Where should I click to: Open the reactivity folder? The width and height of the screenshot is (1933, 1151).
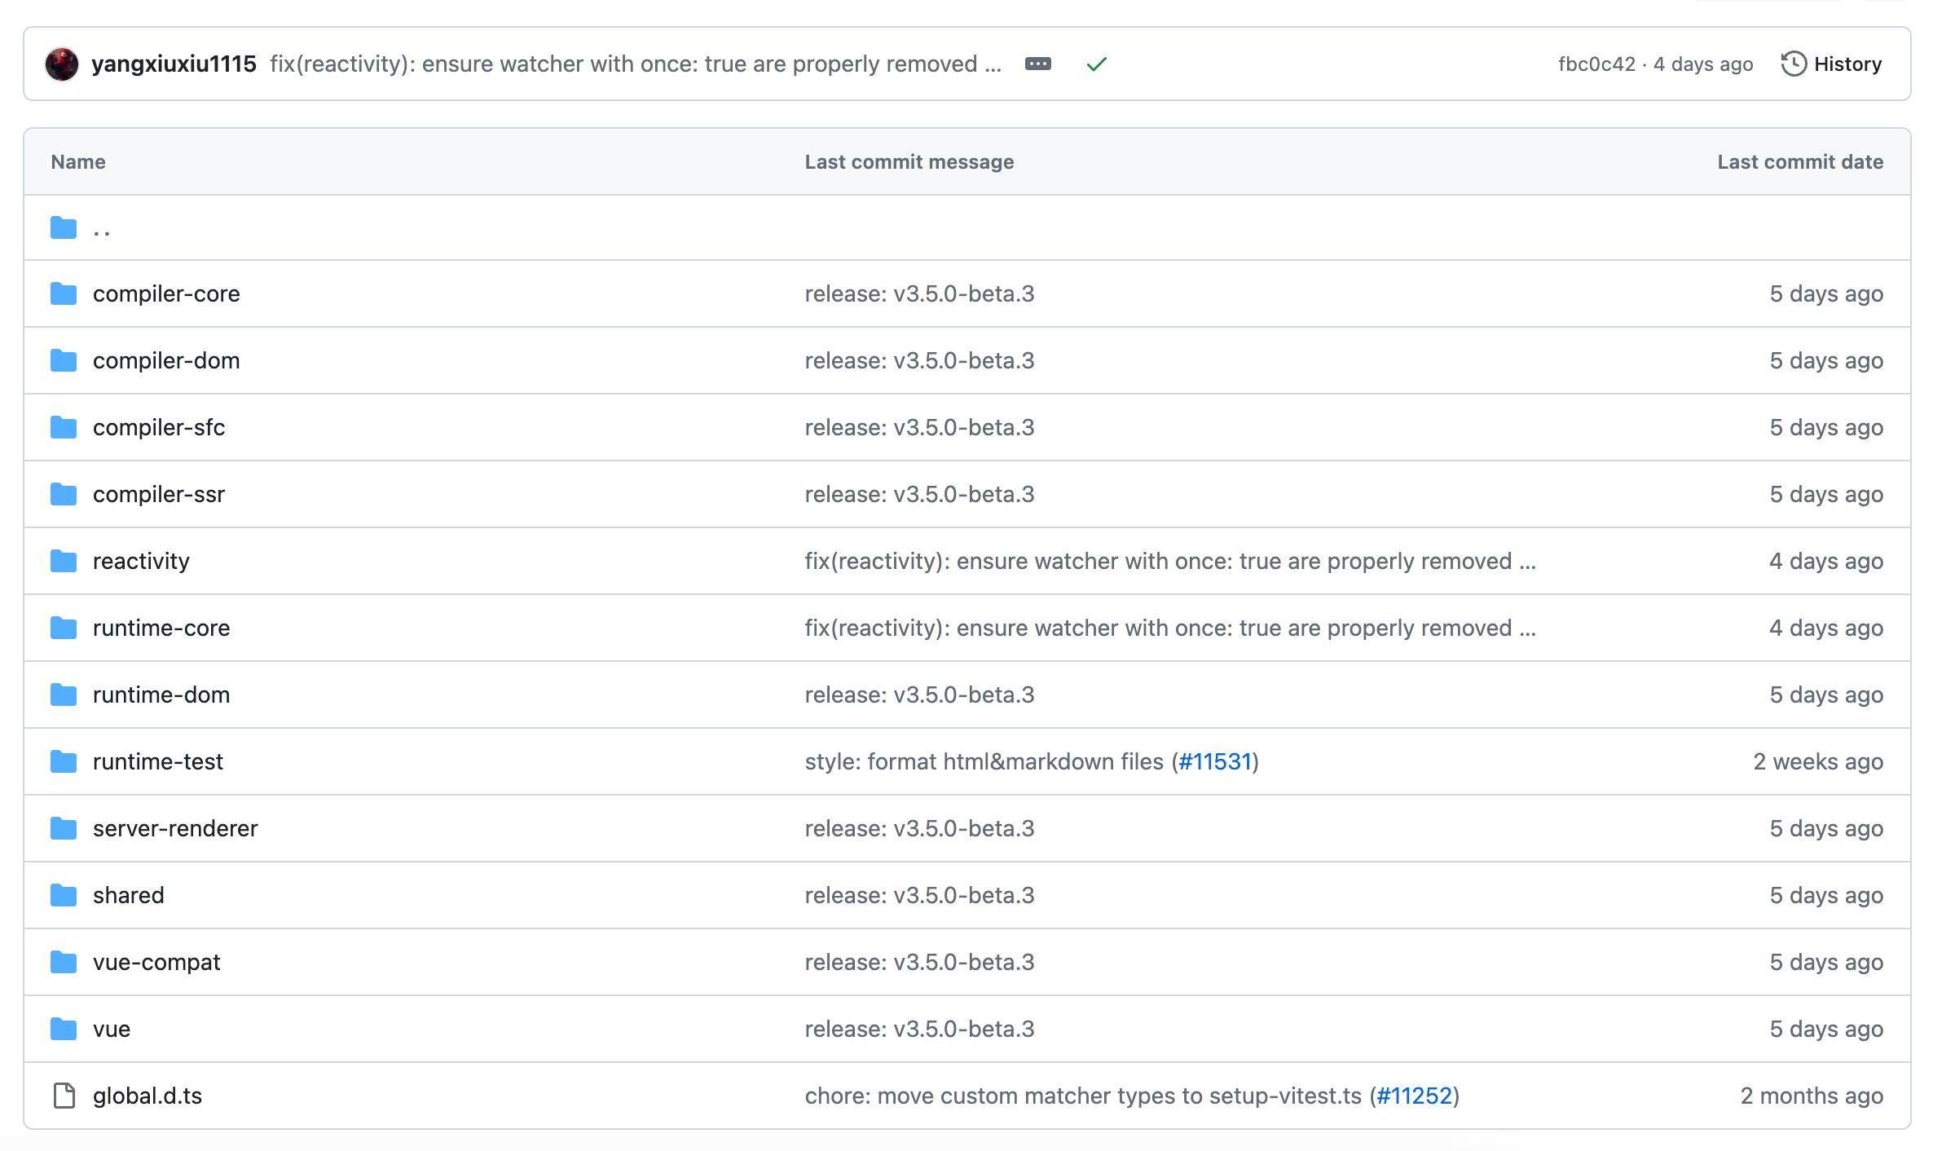tap(141, 562)
